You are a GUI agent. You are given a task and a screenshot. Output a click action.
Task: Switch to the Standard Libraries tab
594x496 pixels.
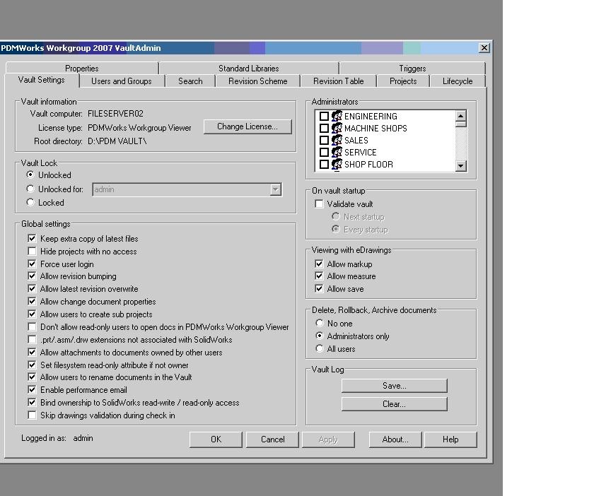pyautogui.click(x=248, y=68)
